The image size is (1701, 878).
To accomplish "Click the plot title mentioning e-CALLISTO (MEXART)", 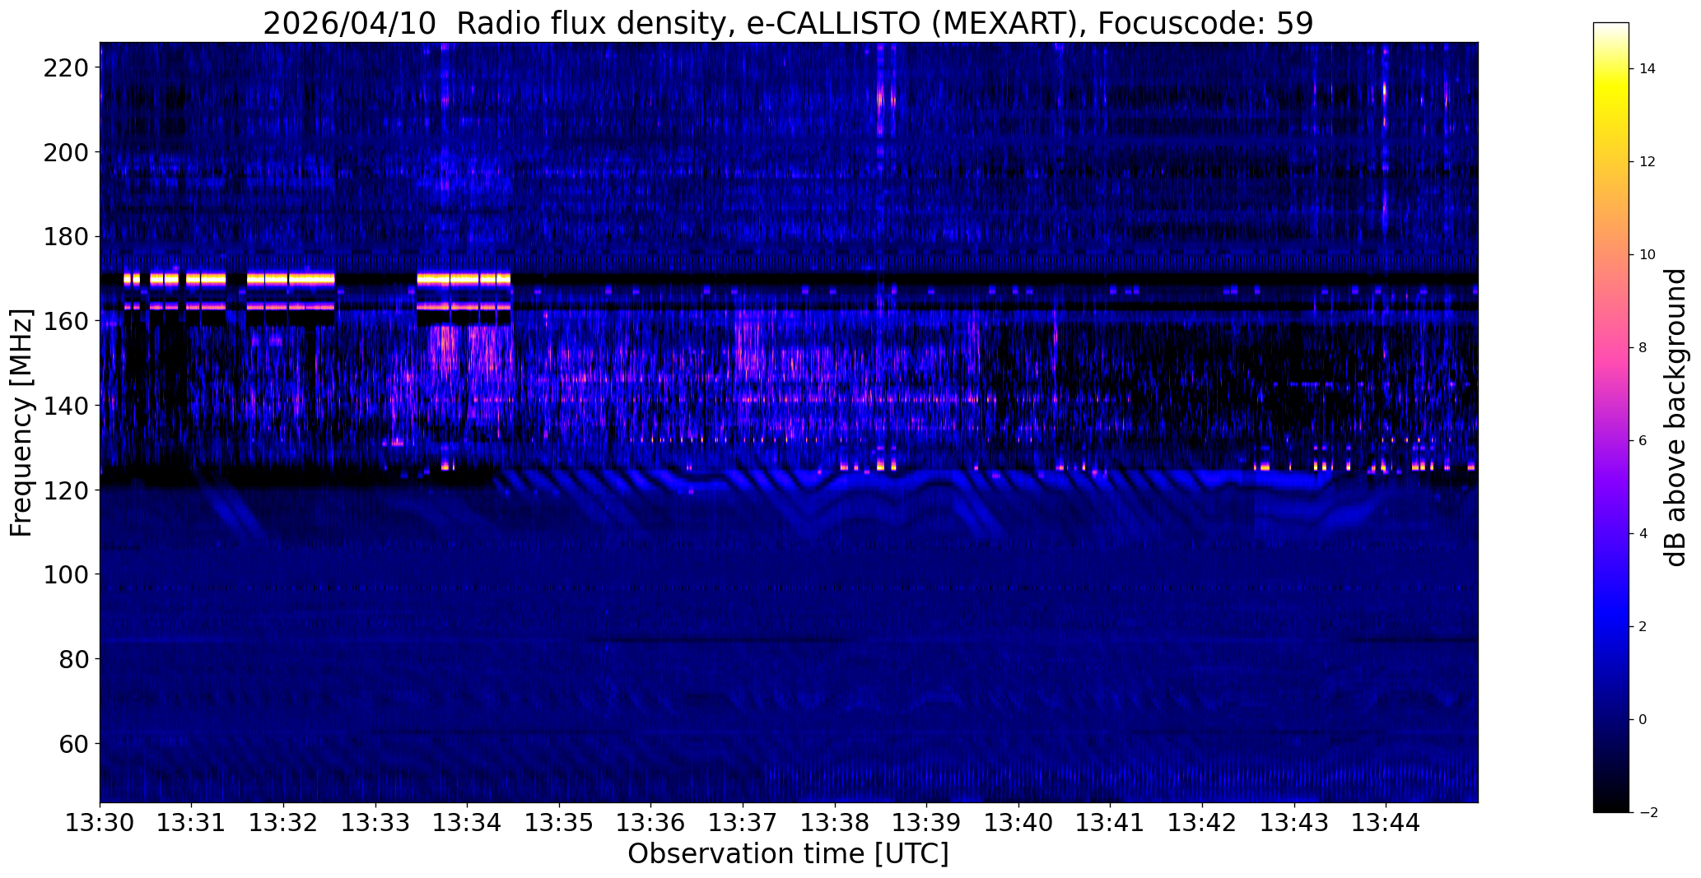I will point(788,23).
